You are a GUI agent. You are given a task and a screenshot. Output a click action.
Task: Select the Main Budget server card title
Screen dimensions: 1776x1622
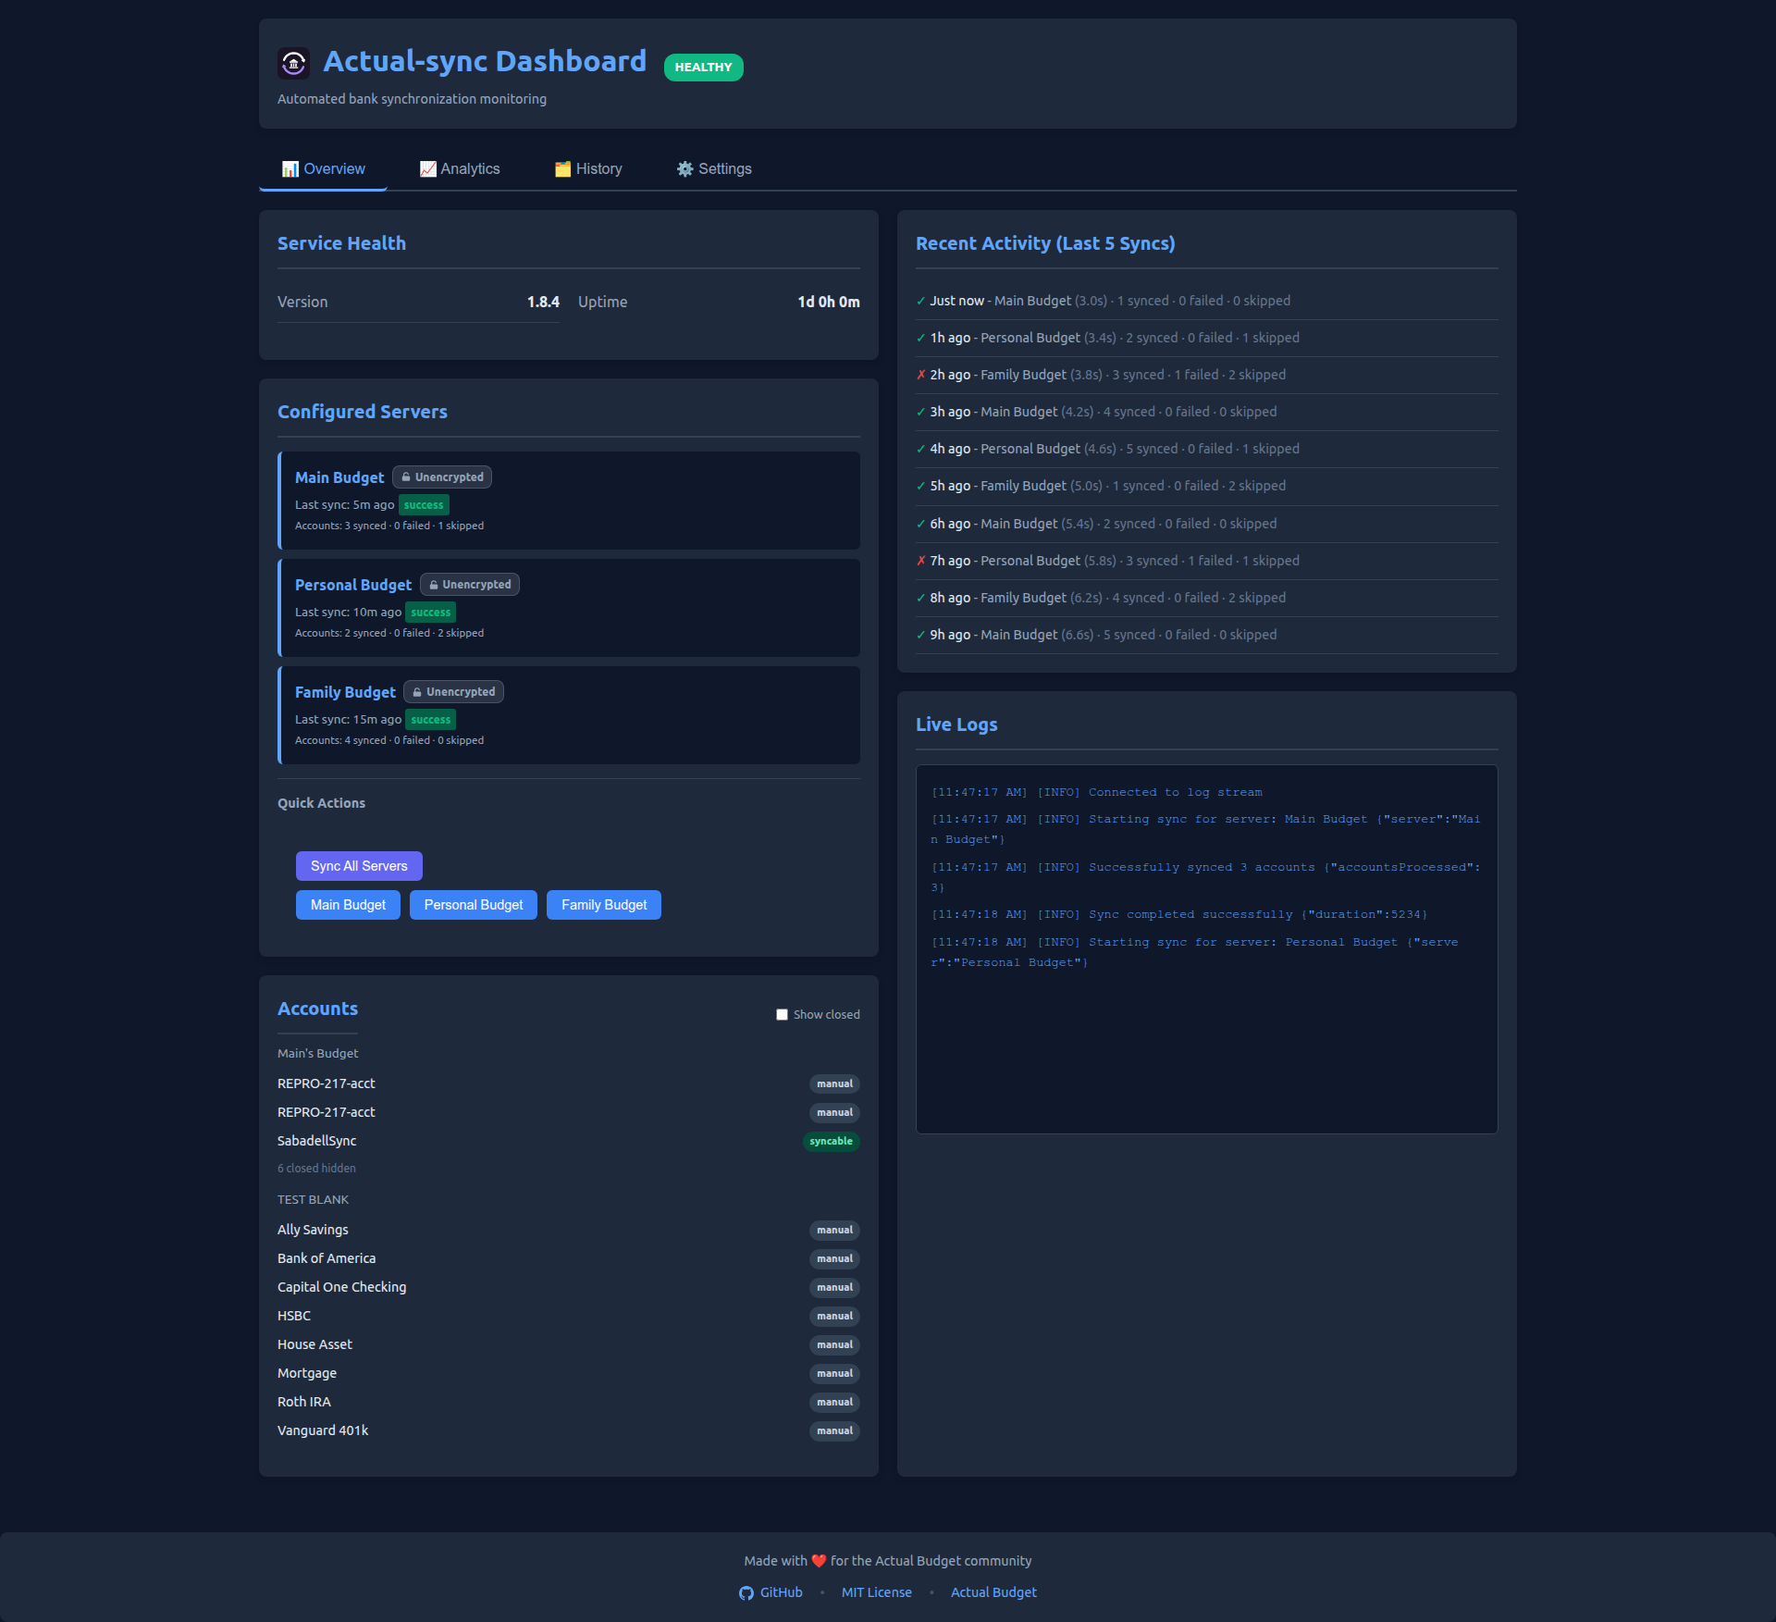coord(339,477)
